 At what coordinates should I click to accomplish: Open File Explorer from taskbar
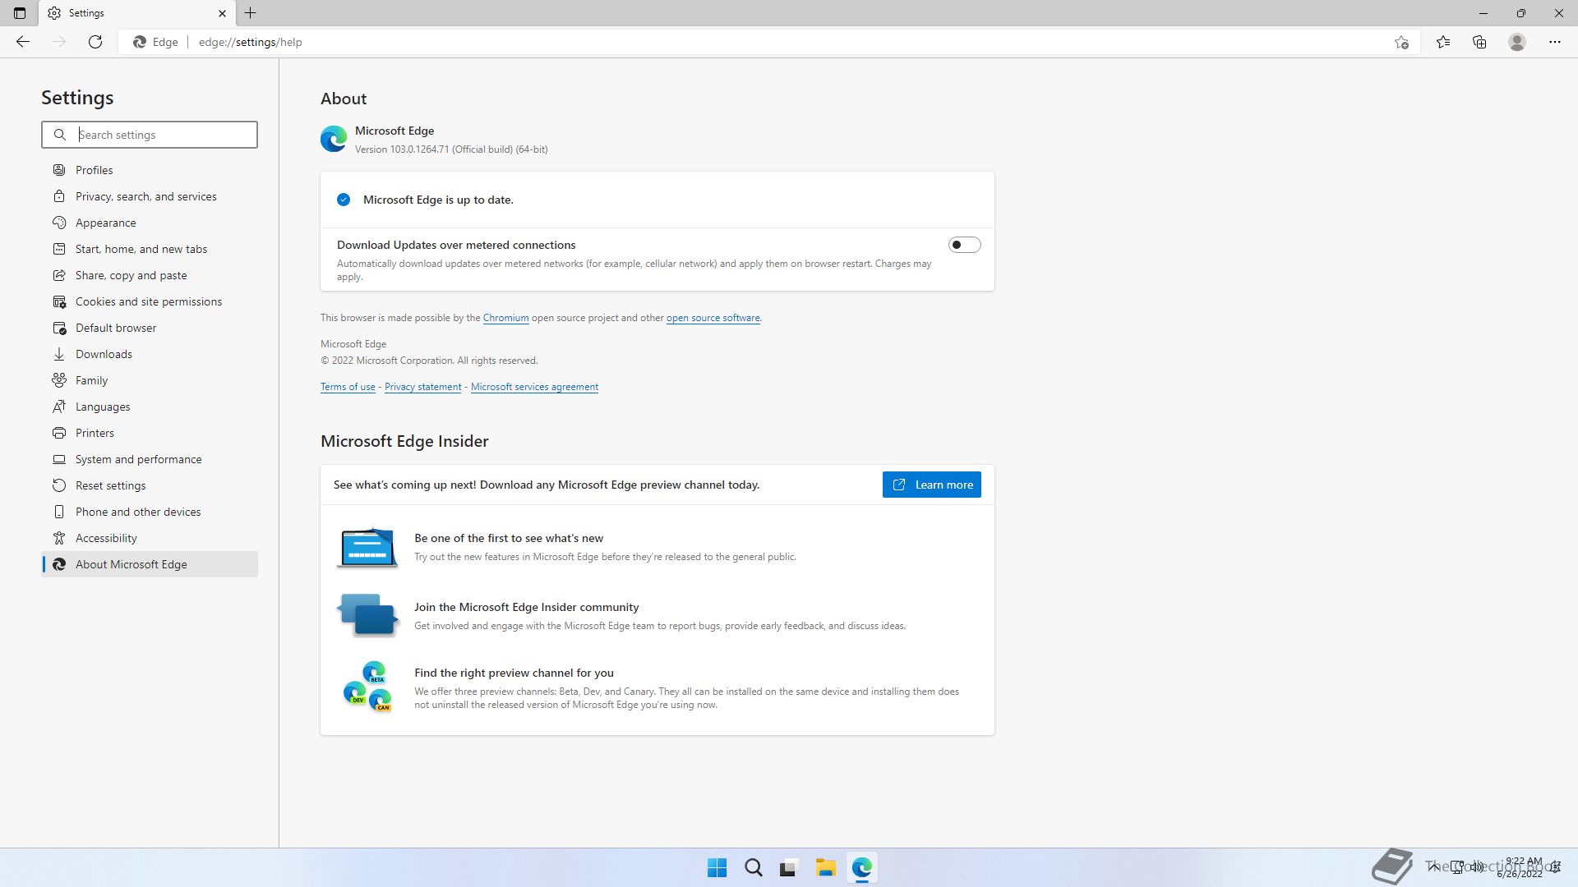click(x=825, y=868)
